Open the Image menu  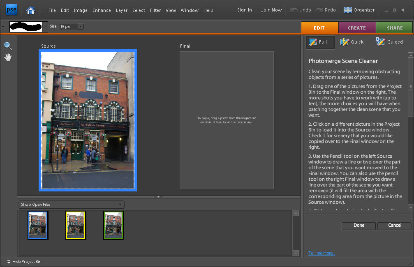(x=81, y=10)
